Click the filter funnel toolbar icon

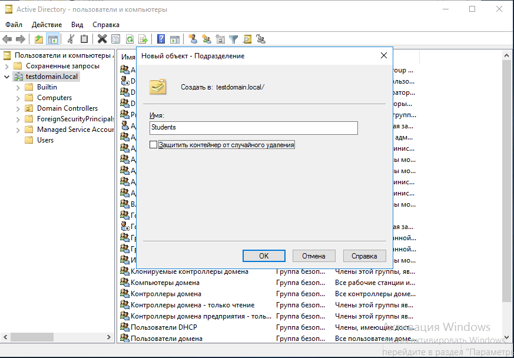(234, 39)
